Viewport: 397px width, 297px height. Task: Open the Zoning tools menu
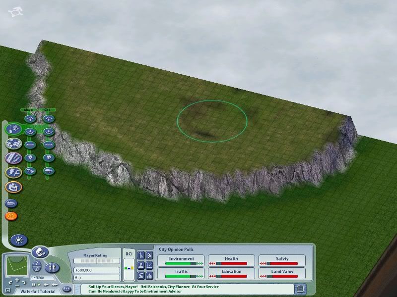(x=14, y=144)
